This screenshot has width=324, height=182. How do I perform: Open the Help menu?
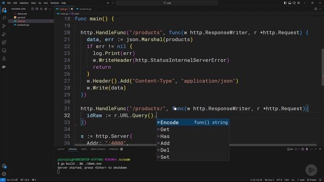[63, 3]
